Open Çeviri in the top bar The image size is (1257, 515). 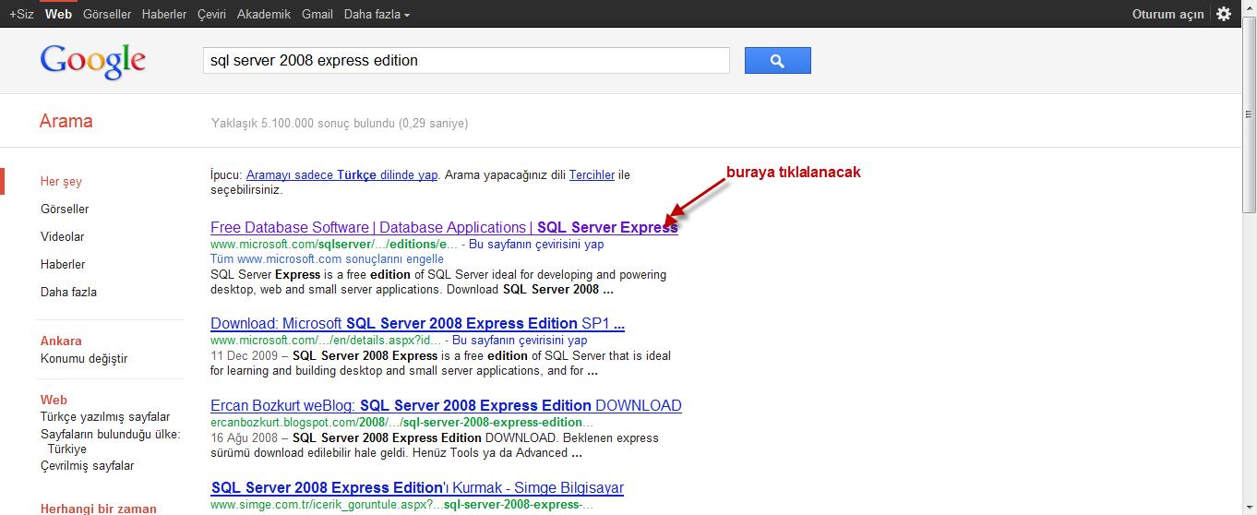(211, 14)
